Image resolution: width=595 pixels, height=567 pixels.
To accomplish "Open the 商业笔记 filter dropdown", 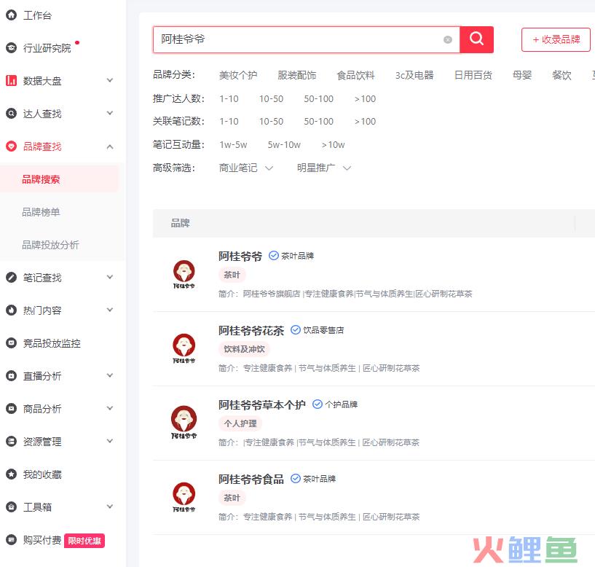I will pyautogui.click(x=246, y=168).
